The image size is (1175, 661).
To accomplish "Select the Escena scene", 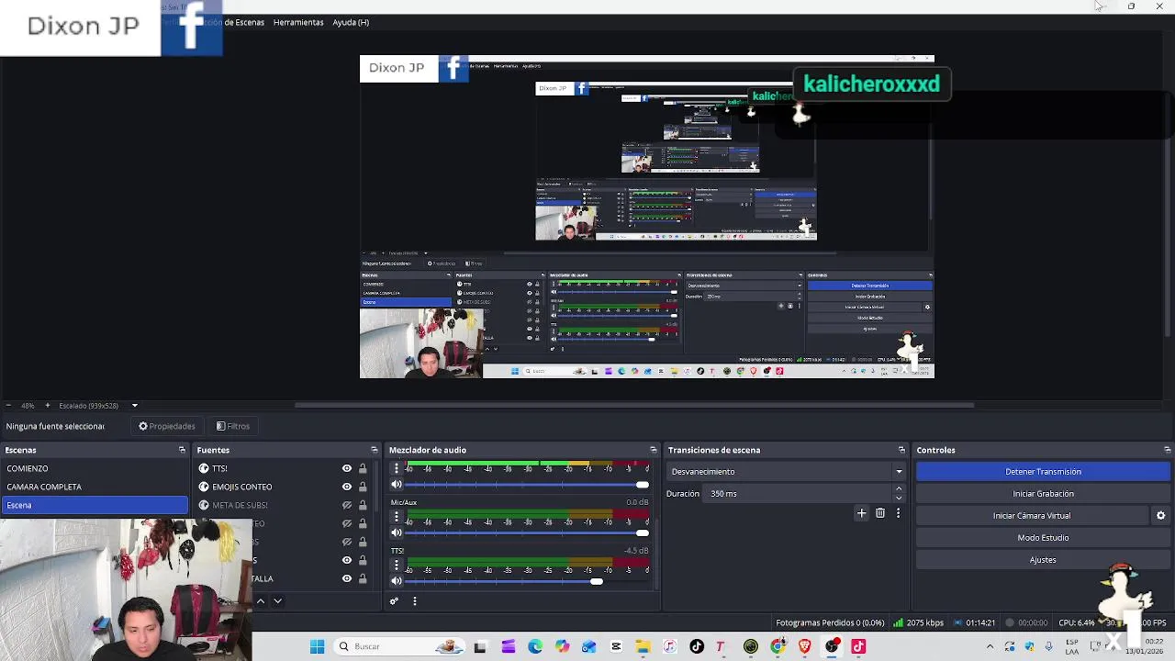I will 95,505.
